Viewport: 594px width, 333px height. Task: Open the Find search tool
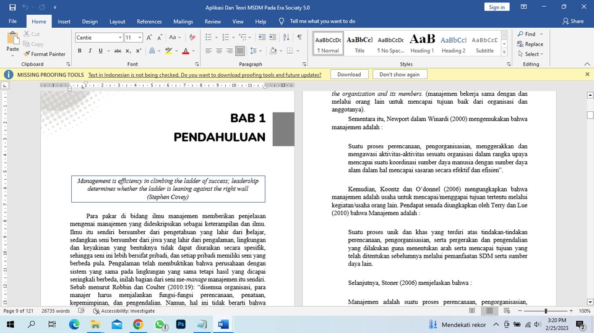click(527, 34)
